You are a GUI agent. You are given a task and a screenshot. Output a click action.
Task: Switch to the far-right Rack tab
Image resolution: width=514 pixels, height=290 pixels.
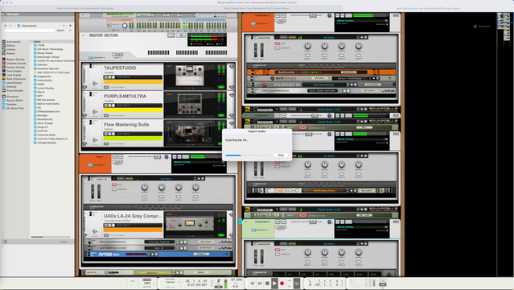(428, 8)
